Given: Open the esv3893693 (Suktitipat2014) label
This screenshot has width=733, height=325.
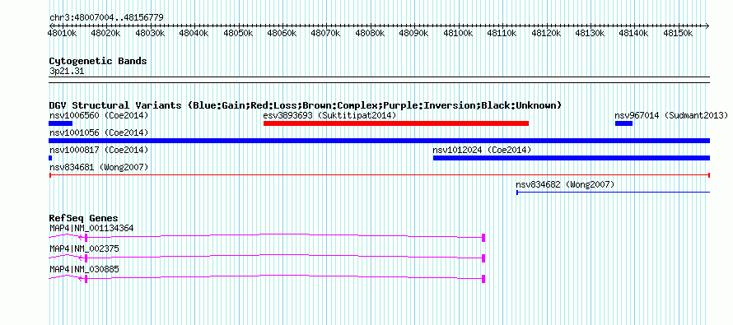Looking at the screenshot, I should point(329,115).
